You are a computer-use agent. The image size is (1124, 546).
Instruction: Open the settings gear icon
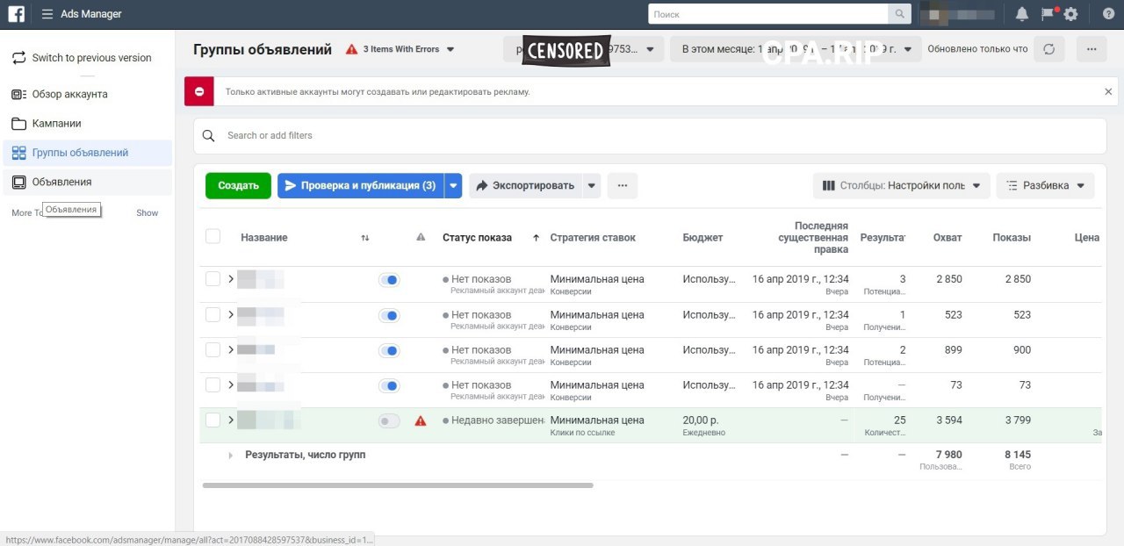[x=1070, y=14]
